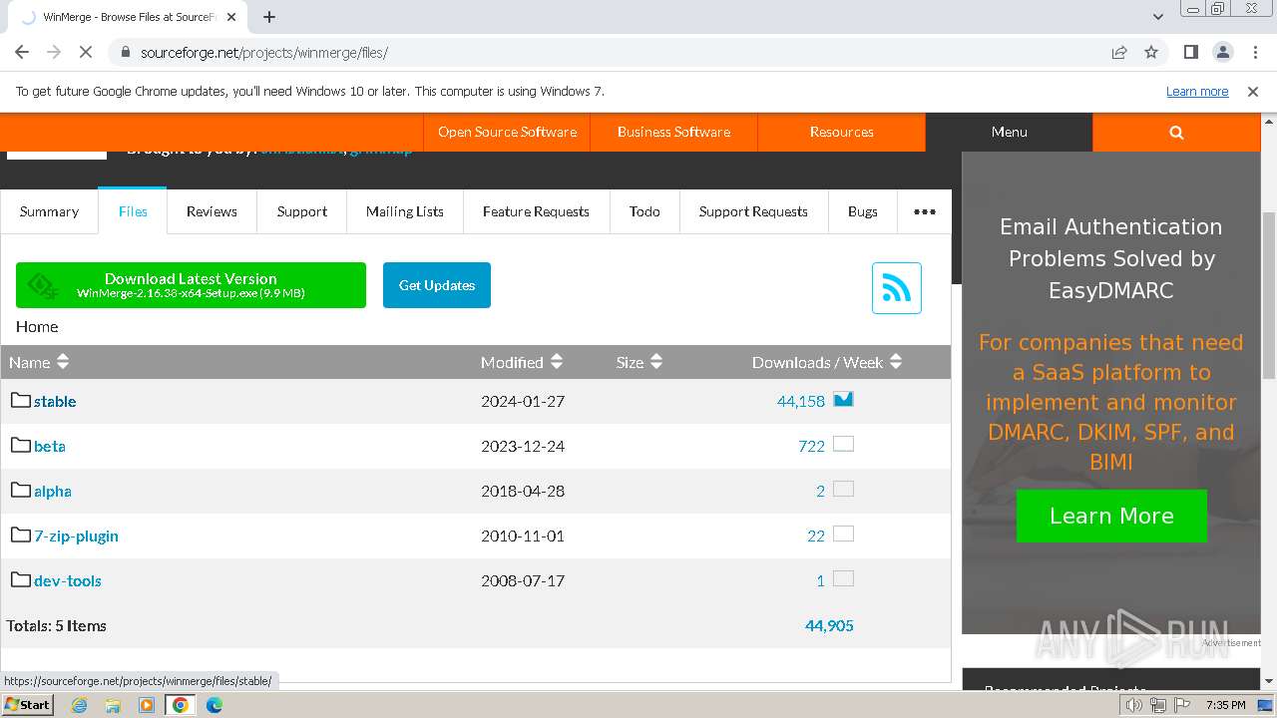Open the Chrome three-dot menu

(x=1254, y=53)
